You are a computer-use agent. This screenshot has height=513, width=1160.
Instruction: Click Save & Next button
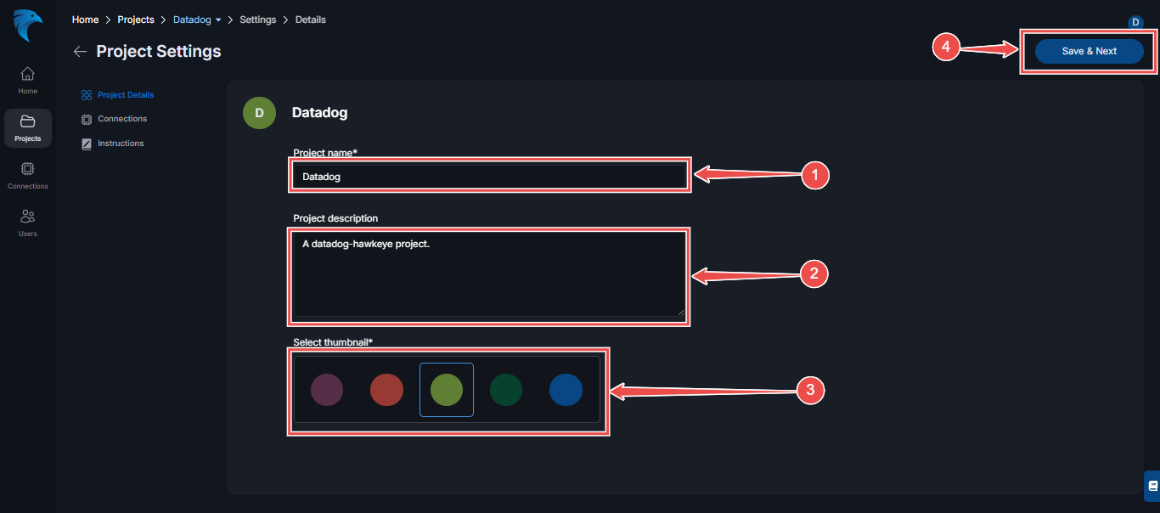pyautogui.click(x=1089, y=51)
